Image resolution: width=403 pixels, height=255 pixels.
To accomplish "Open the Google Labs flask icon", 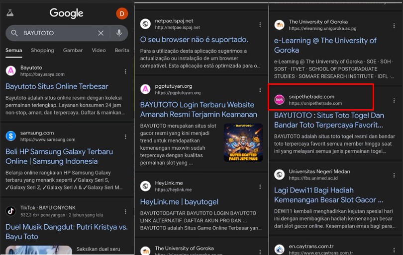I will [10, 13].
